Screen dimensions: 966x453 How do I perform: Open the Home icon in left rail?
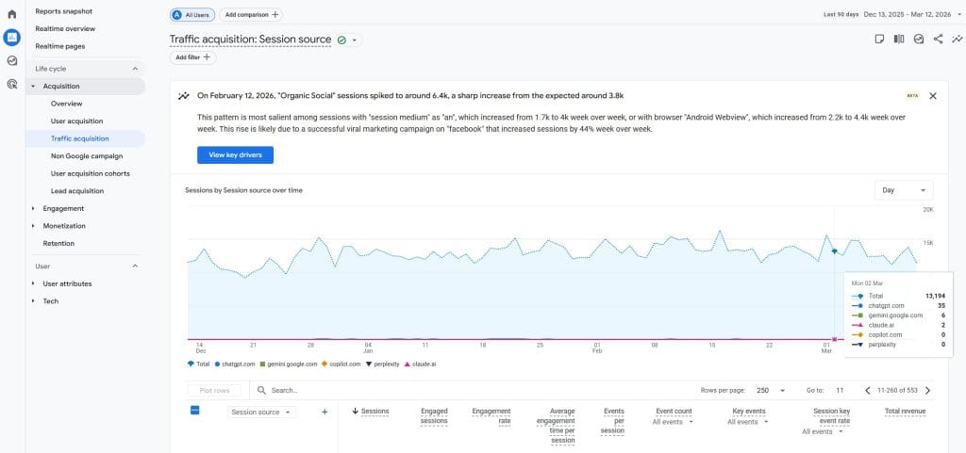(x=11, y=14)
